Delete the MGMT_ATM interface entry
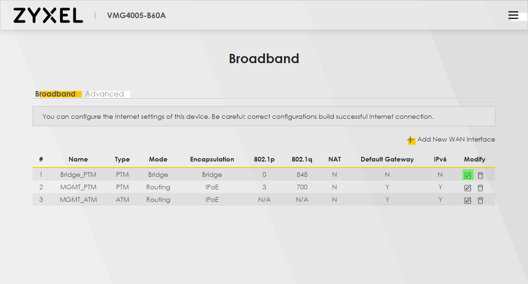The height and width of the screenshot is (284, 528). 481,200
